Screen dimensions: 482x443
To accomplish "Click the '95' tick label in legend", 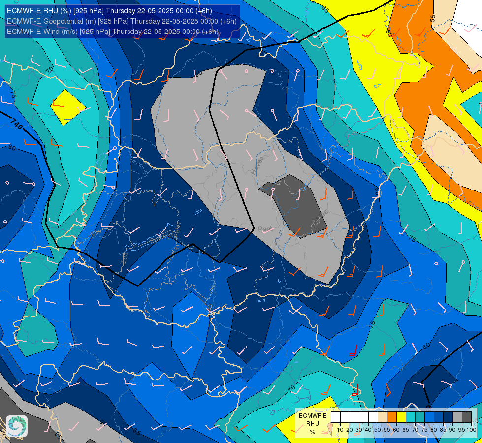I will [462, 430].
